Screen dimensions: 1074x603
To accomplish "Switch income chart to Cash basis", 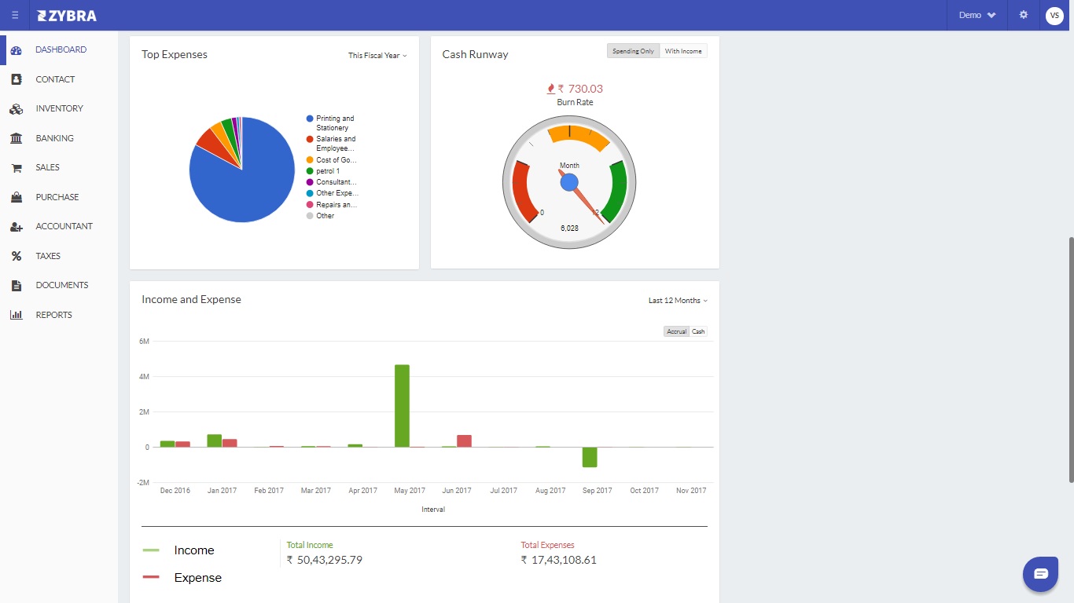I will (x=698, y=331).
